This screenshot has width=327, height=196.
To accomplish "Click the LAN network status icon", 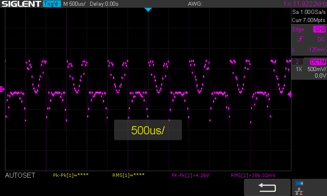I will [x=299, y=192].
